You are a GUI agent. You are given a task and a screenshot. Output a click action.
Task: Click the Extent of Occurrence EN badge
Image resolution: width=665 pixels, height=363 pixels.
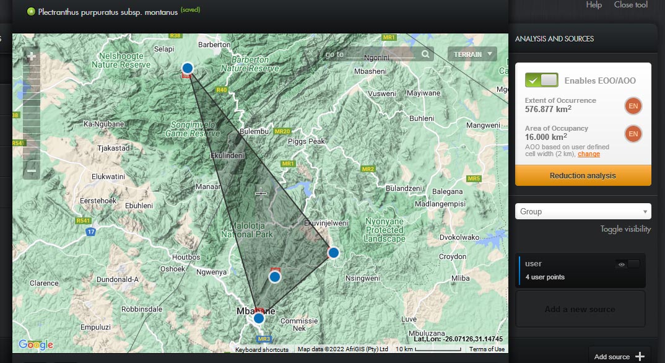[x=633, y=106]
